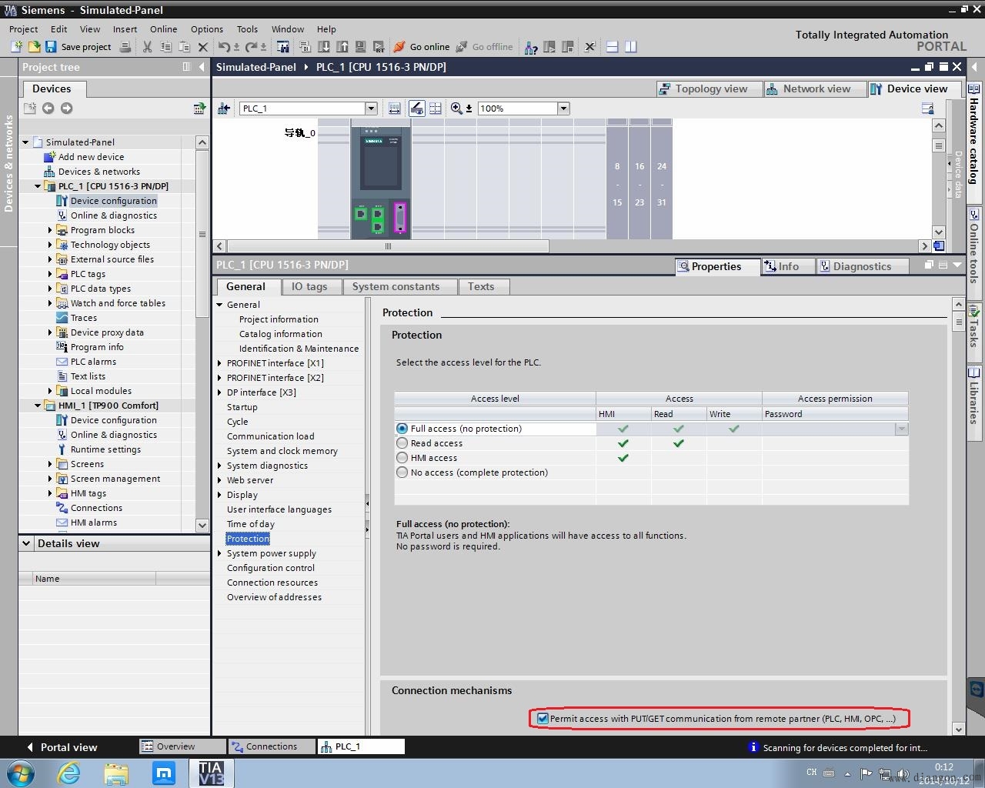Select No access (complete protection) option

click(x=402, y=472)
